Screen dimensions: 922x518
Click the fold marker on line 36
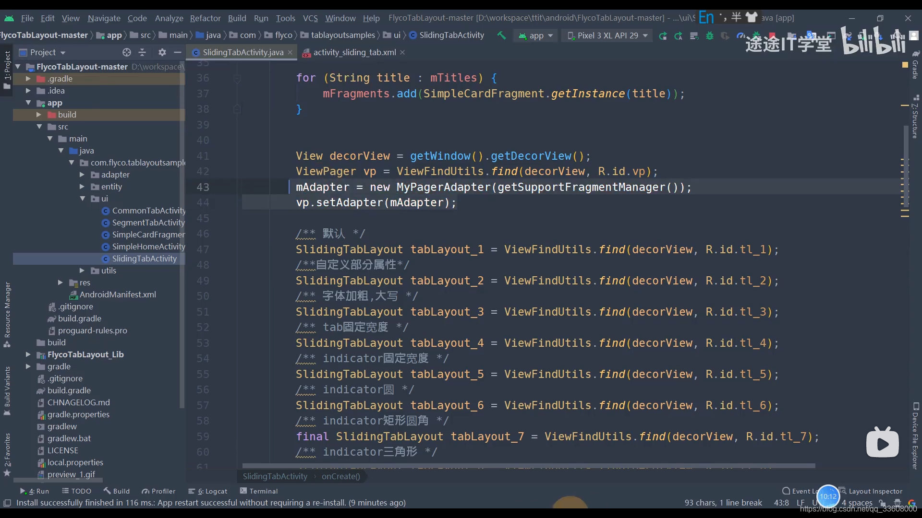pyautogui.click(x=237, y=78)
